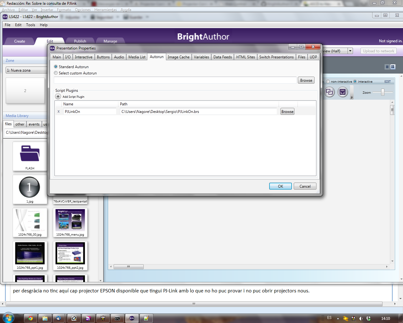Select the 1024x768_ppt1.jpg thumbnail
403x323 pixels.
click(x=30, y=255)
